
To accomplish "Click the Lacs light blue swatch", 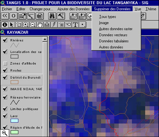I will pos(14,121).
